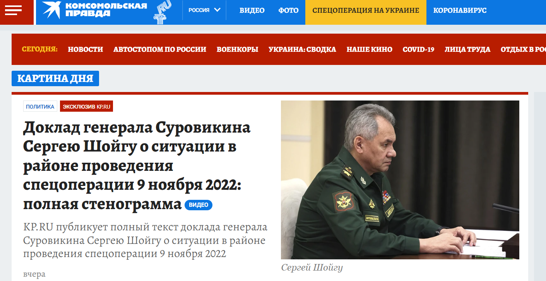Open the ВОЕНКОРЫ link
Viewport: 546px width, 281px height.
(x=238, y=49)
